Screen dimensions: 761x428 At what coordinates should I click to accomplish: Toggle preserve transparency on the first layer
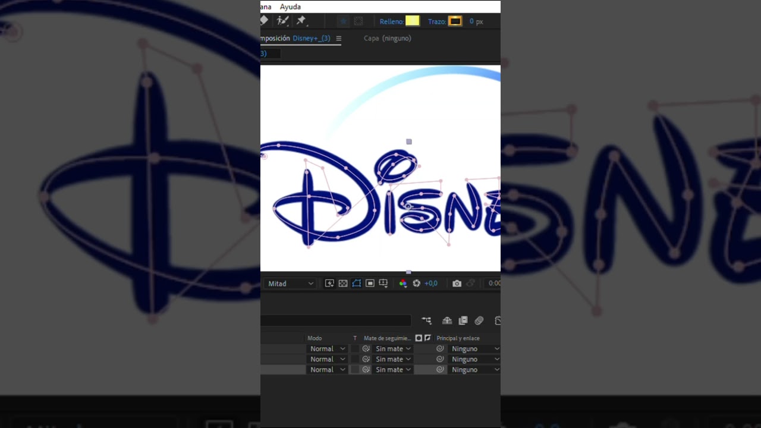(x=355, y=349)
